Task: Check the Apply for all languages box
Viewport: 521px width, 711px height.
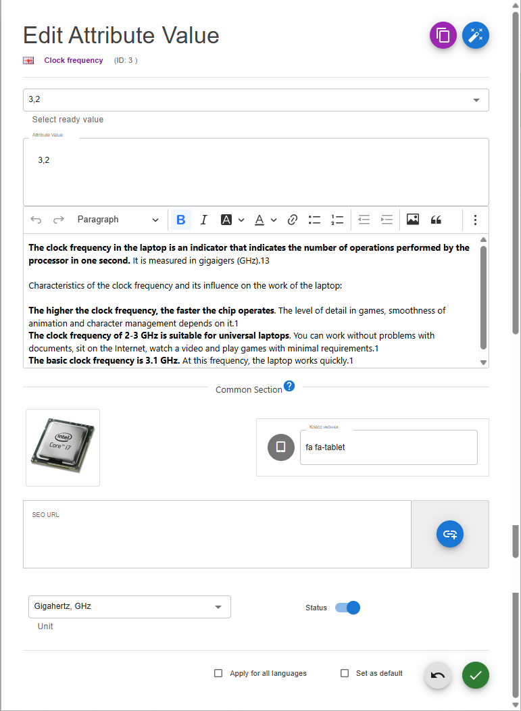Action: [218, 673]
